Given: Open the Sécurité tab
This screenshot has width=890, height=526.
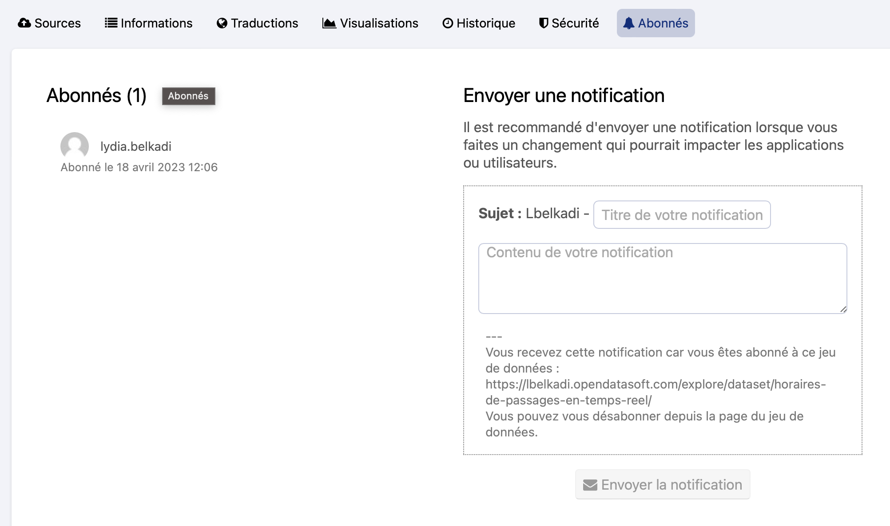Looking at the screenshot, I should point(575,23).
